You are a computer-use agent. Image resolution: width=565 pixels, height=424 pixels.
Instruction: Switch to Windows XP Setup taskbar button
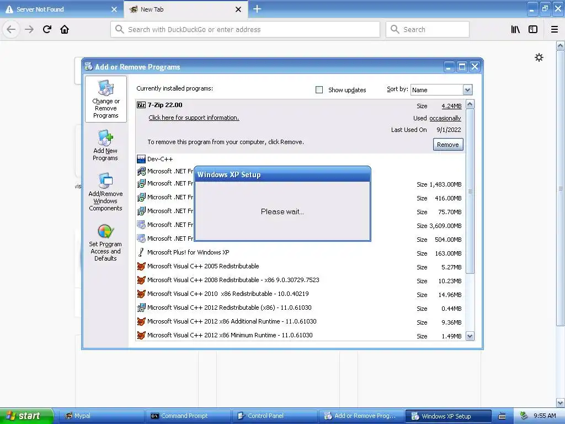click(448, 416)
